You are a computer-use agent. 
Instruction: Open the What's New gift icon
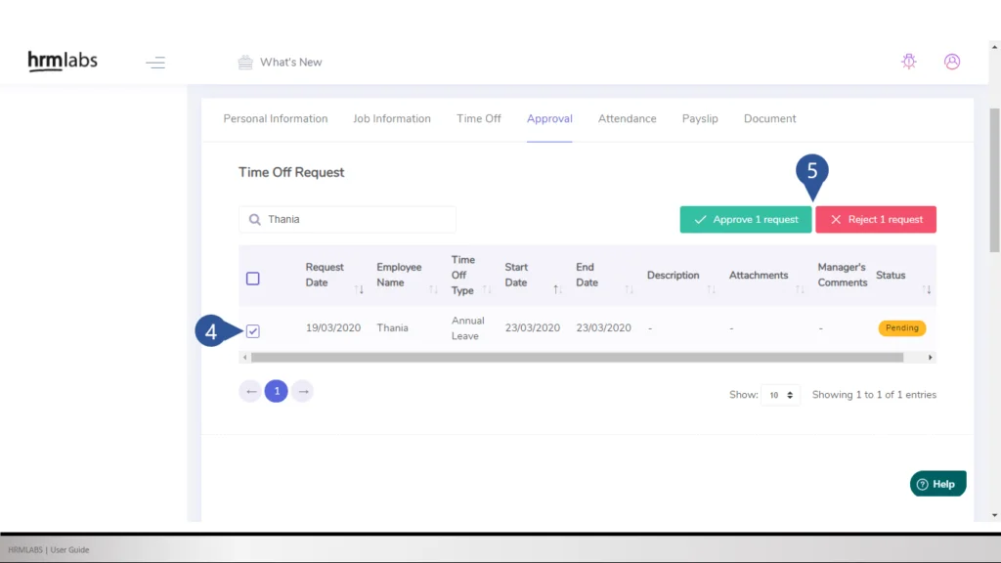tap(245, 63)
